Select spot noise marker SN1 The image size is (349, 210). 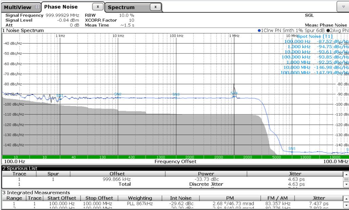pyautogui.click(x=60, y=96)
